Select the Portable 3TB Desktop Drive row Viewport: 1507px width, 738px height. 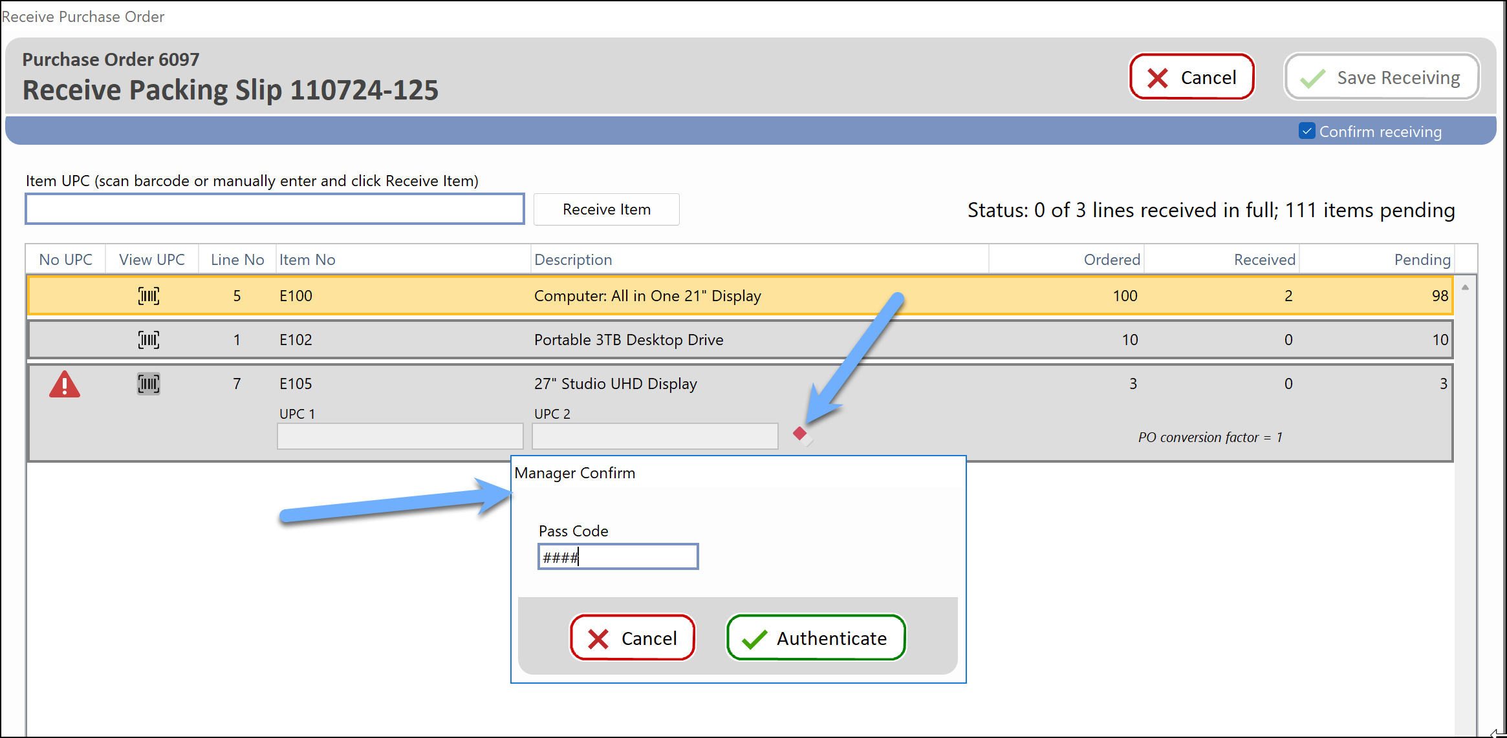pyautogui.click(x=628, y=340)
